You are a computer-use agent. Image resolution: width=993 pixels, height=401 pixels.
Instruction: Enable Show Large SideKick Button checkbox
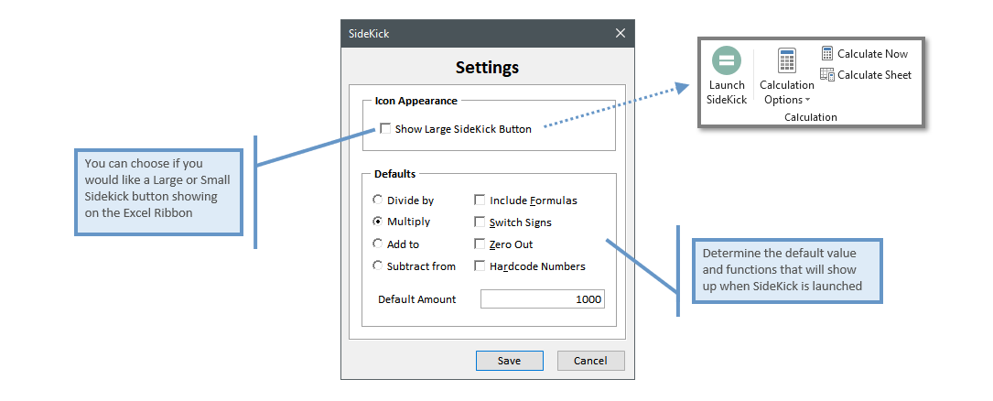click(x=385, y=128)
